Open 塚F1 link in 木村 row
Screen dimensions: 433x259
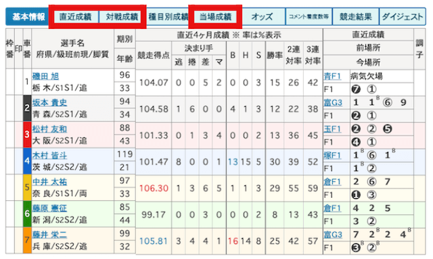click(332, 156)
